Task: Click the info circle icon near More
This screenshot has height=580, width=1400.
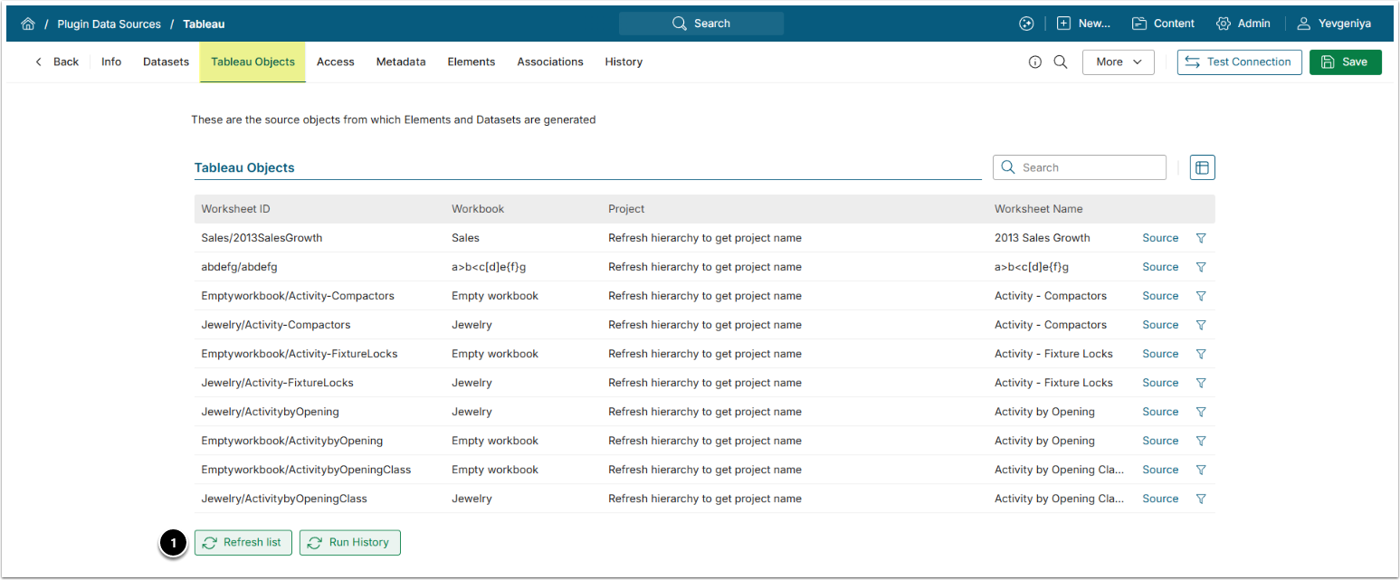Action: (x=1035, y=62)
